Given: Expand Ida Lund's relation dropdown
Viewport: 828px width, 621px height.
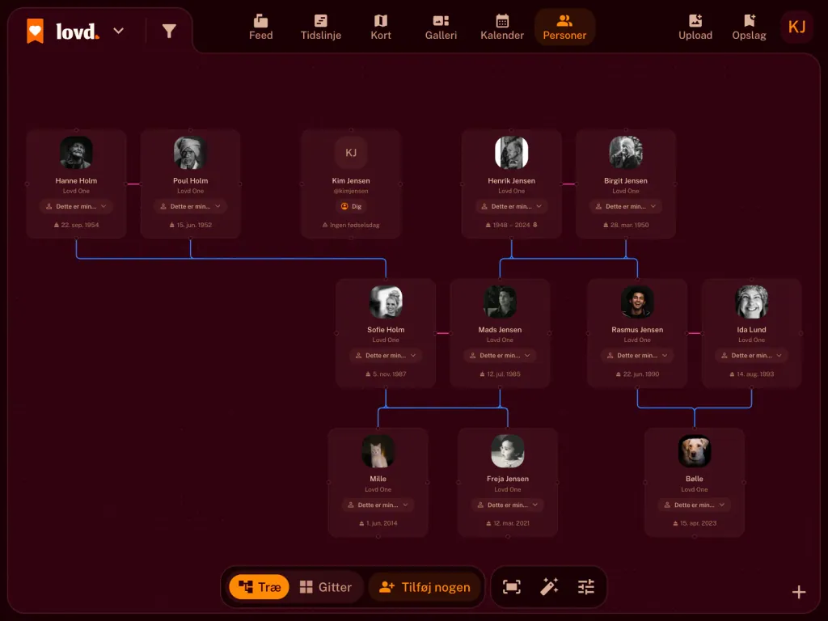Looking at the screenshot, I should tap(751, 356).
